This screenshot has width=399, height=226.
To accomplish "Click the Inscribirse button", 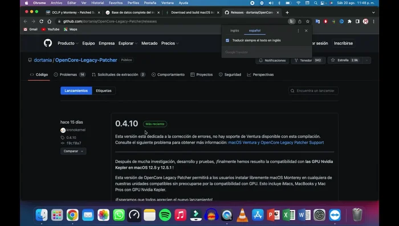I will pyautogui.click(x=343, y=43).
